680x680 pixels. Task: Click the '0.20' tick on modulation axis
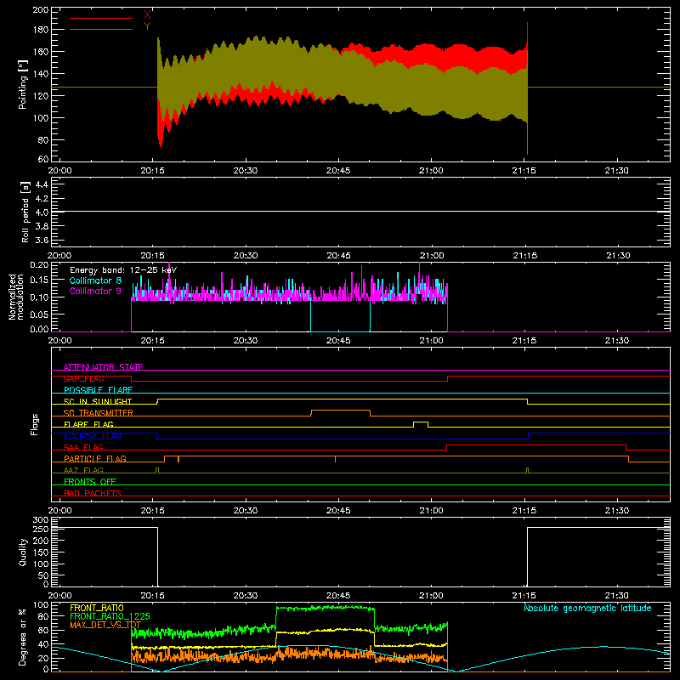point(39,265)
